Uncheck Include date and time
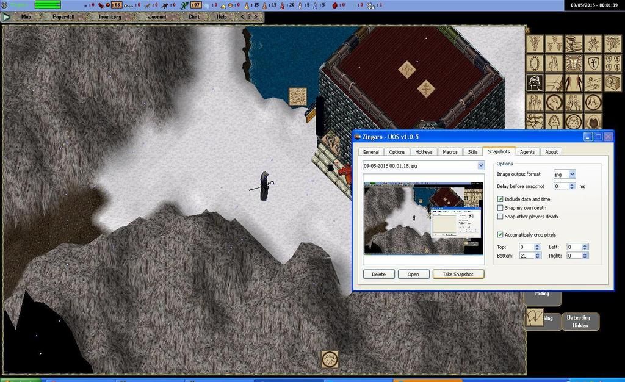The image size is (625, 382). (x=500, y=199)
